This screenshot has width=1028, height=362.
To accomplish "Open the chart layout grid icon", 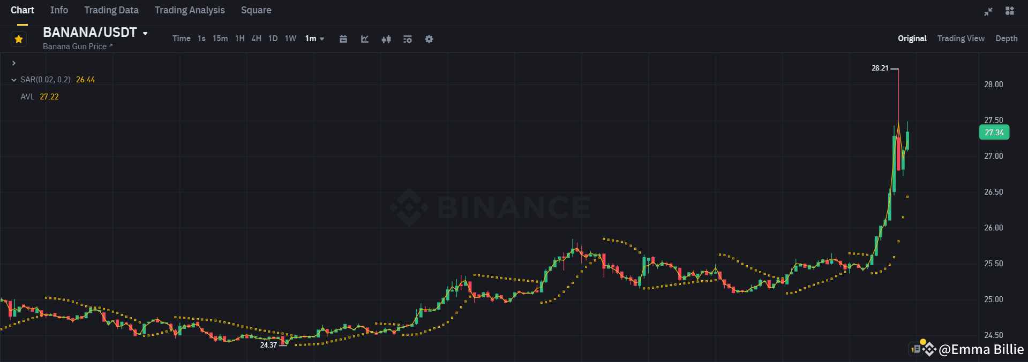I will [x=1009, y=11].
